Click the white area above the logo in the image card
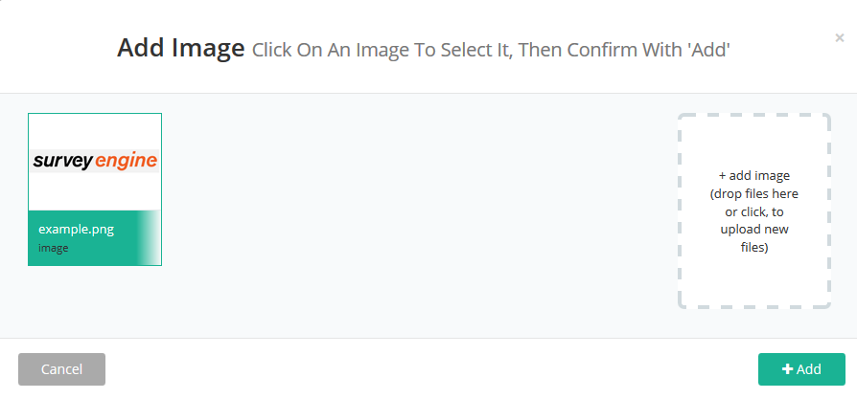 click(95, 129)
